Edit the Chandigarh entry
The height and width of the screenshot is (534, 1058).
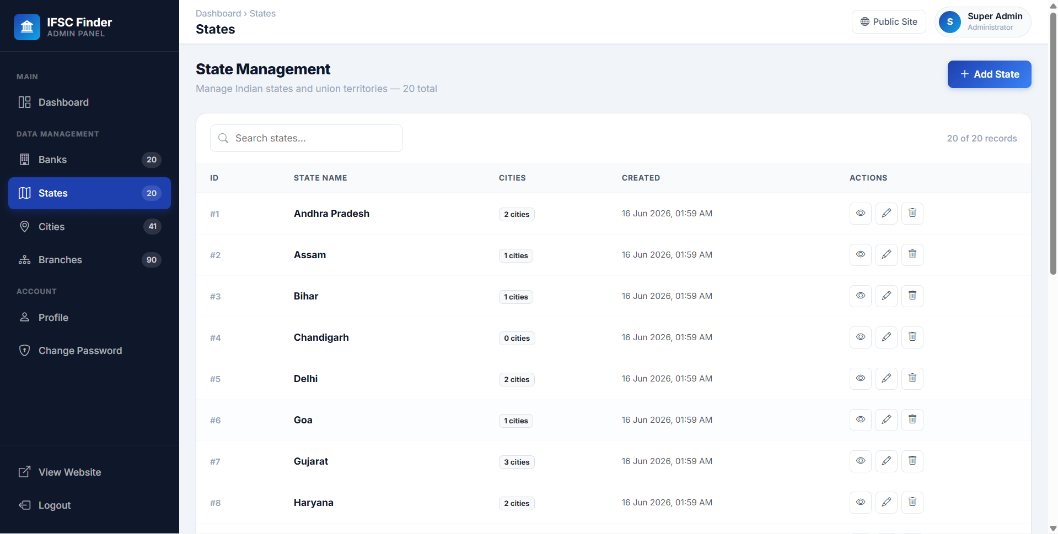tap(886, 337)
